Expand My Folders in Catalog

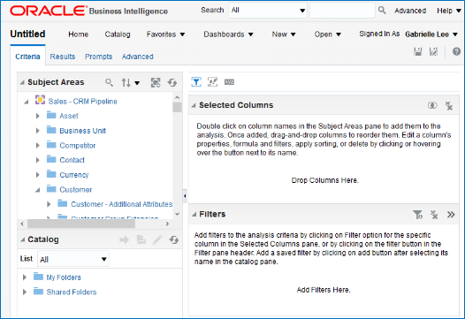click(25, 277)
